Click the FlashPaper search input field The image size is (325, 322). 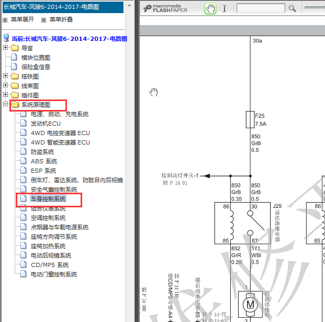[261, 8]
